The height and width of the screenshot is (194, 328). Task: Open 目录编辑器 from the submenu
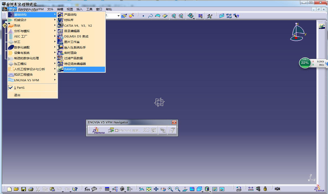81,31
